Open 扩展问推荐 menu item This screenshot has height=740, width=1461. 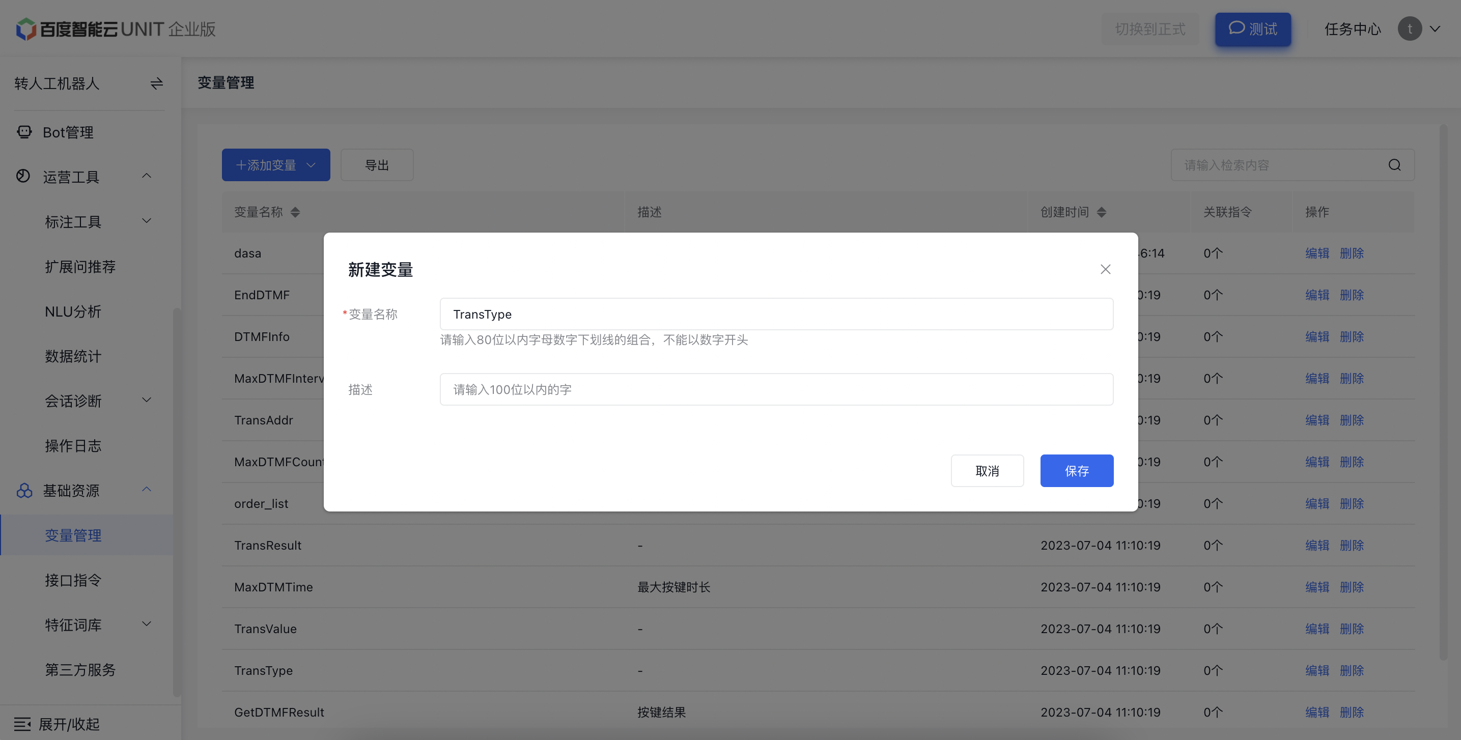pyautogui.click(x=80, y=267)
